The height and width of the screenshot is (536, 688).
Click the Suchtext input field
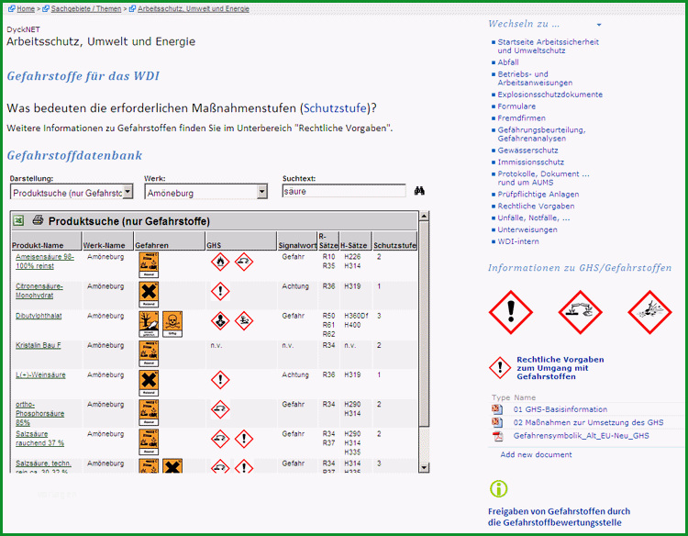pyautogui.click(x=344, y=192)
